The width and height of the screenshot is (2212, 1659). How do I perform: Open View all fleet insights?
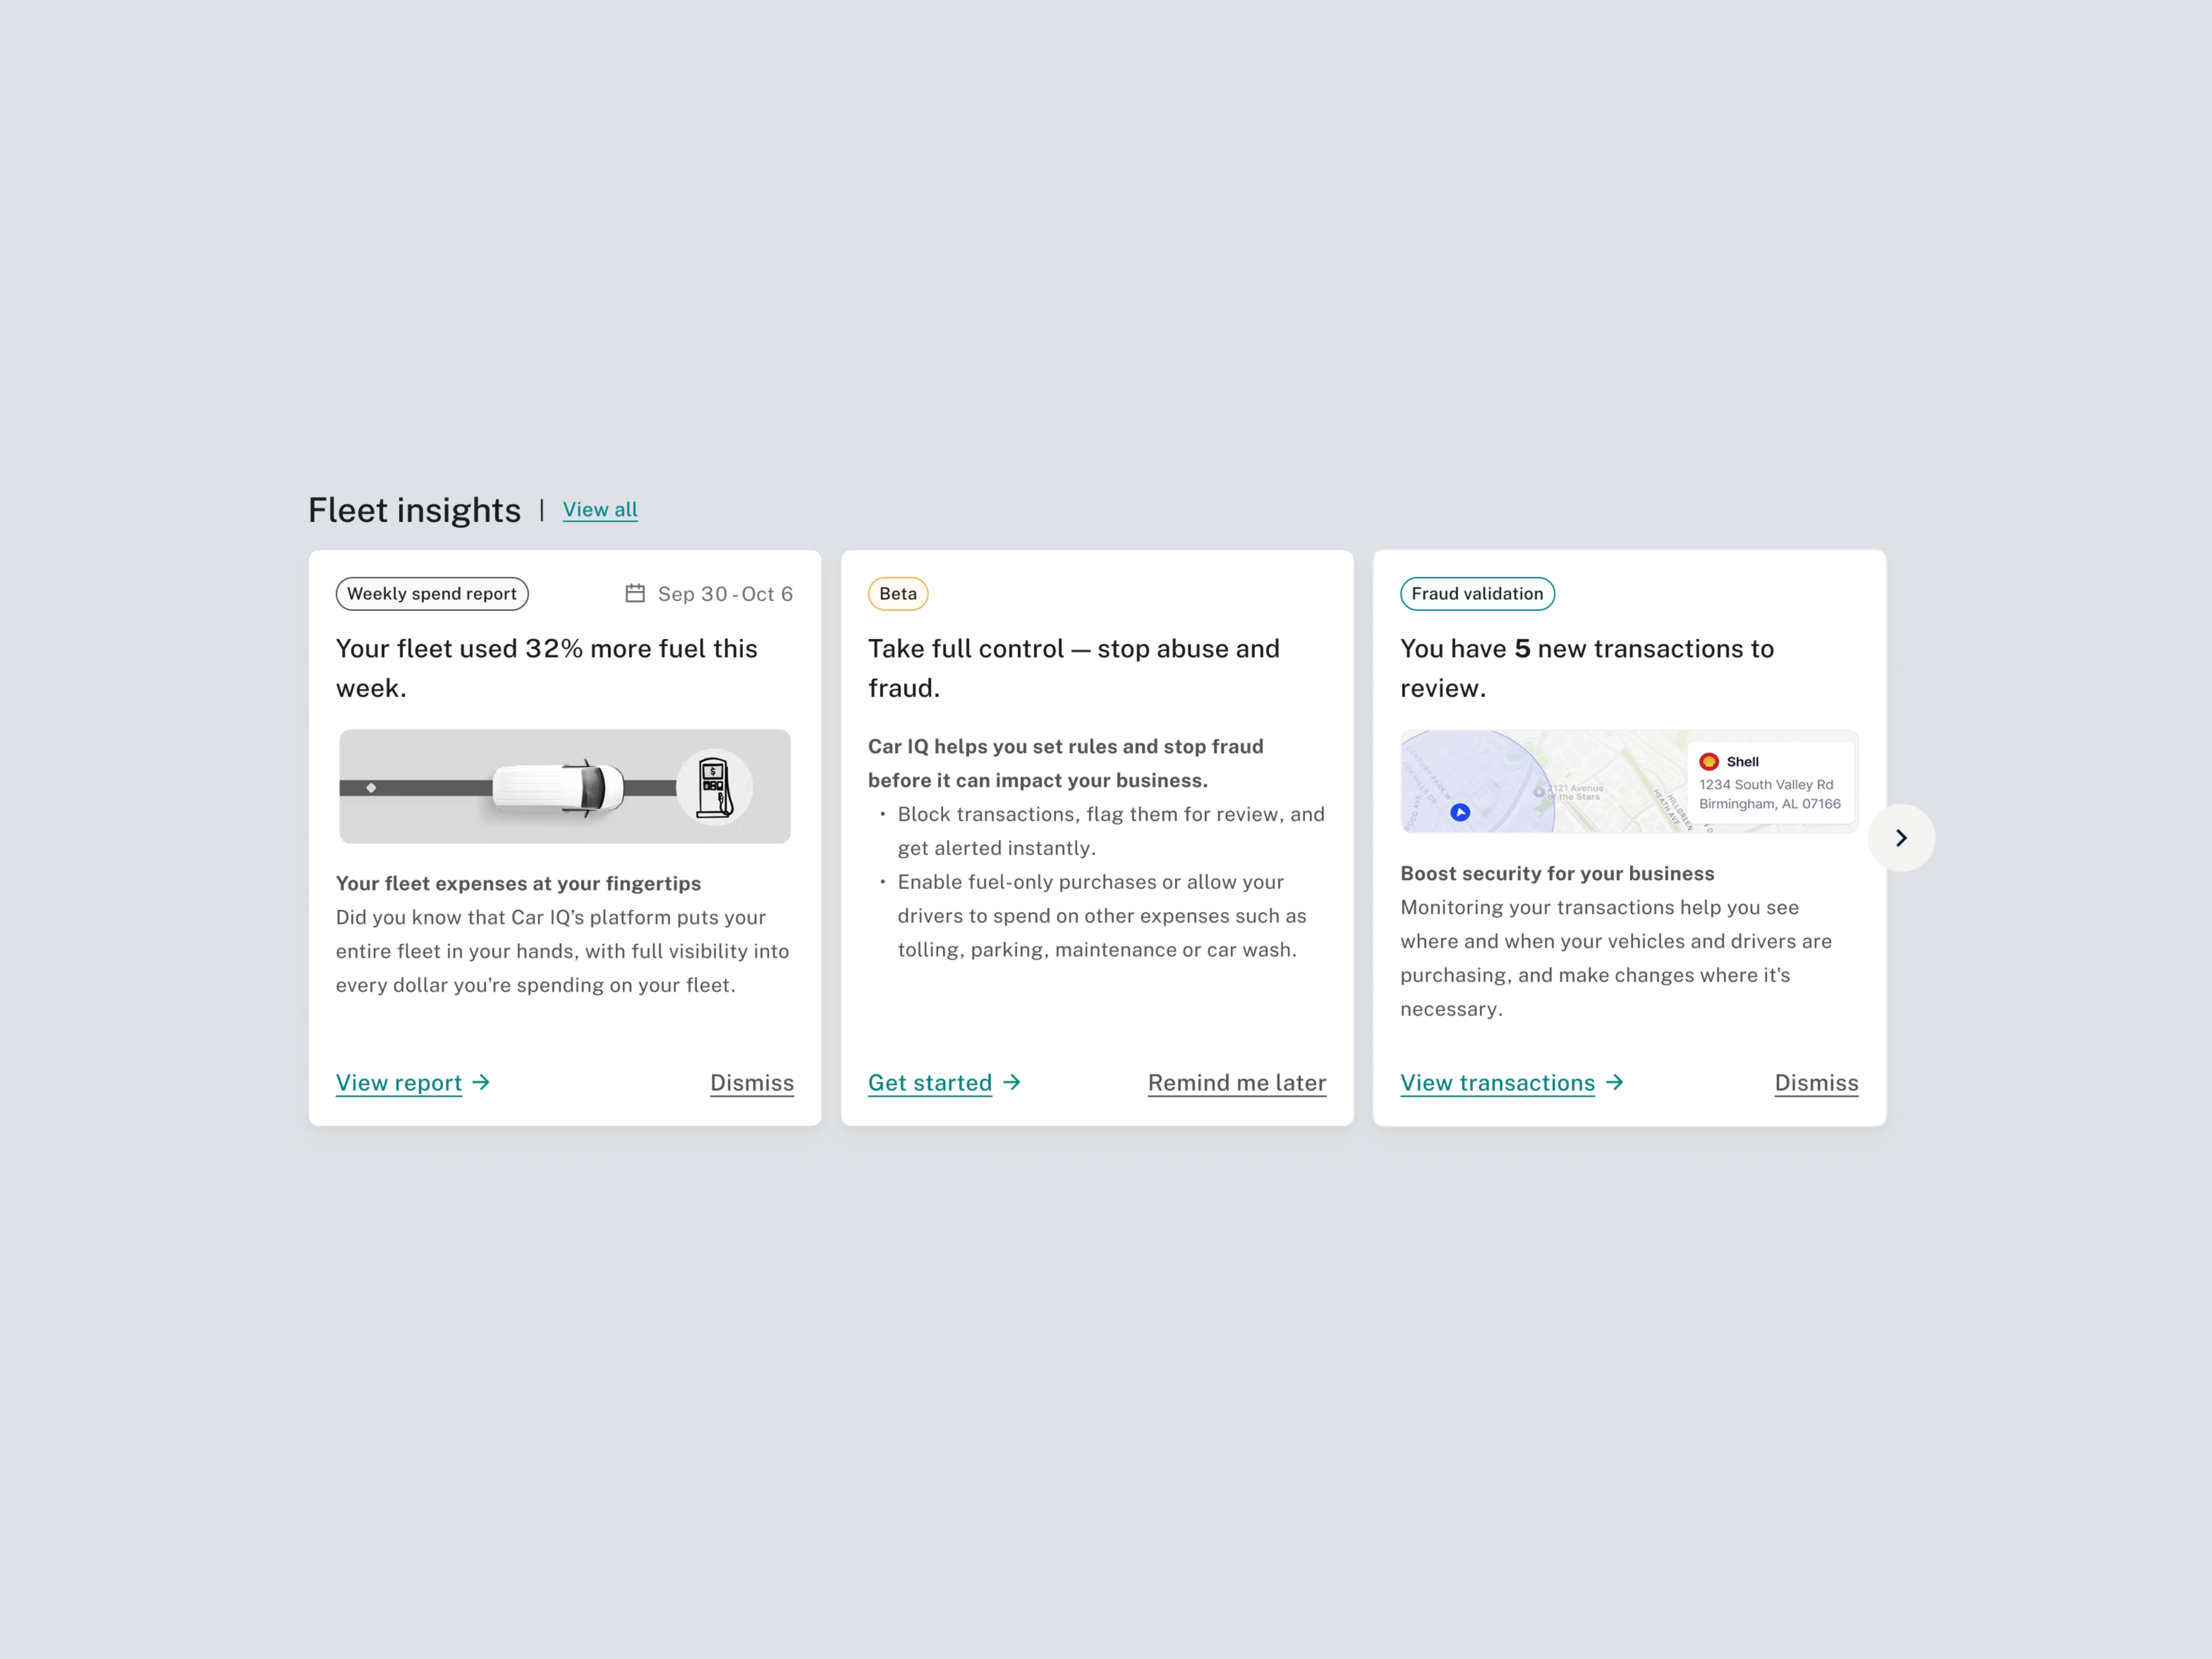tap(600, 510)
